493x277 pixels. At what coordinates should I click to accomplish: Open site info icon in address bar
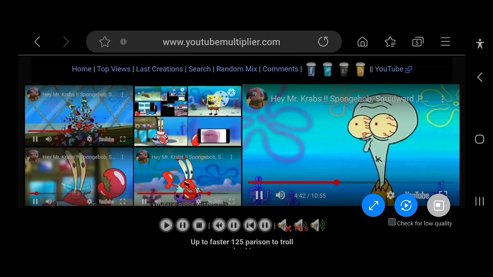point(123,42)
